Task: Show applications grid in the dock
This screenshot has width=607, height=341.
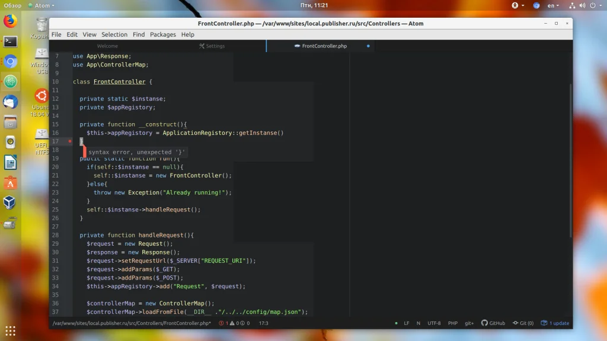Action: tap(10, 330)
